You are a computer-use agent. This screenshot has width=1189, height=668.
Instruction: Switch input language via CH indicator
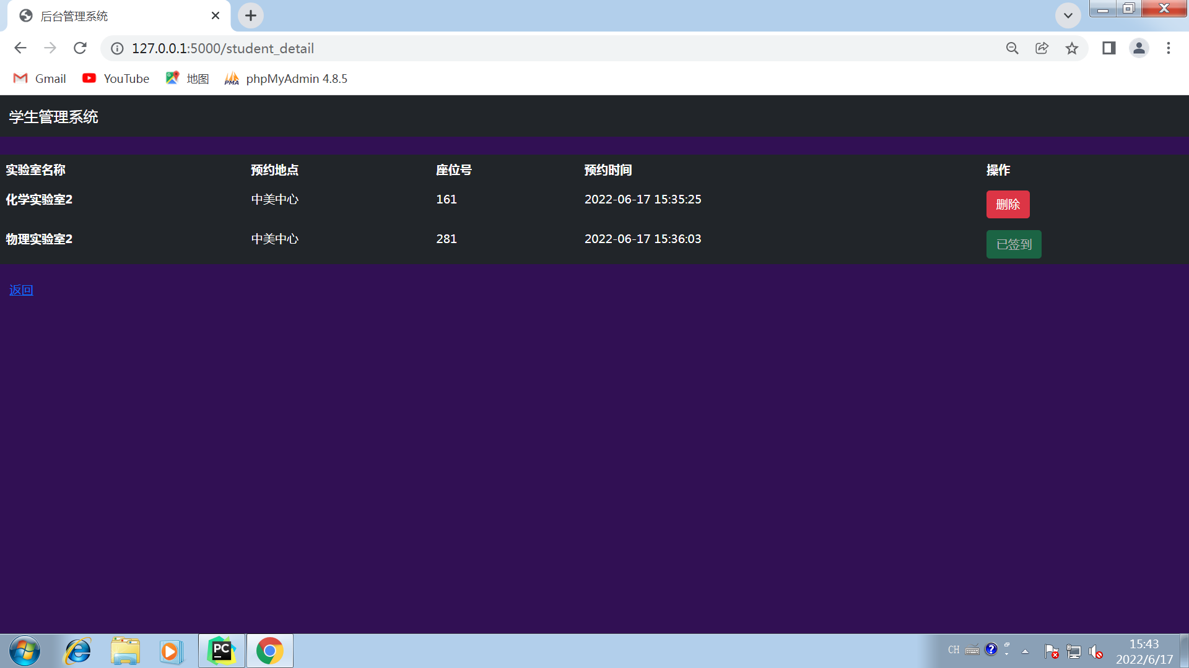(953, 650)
